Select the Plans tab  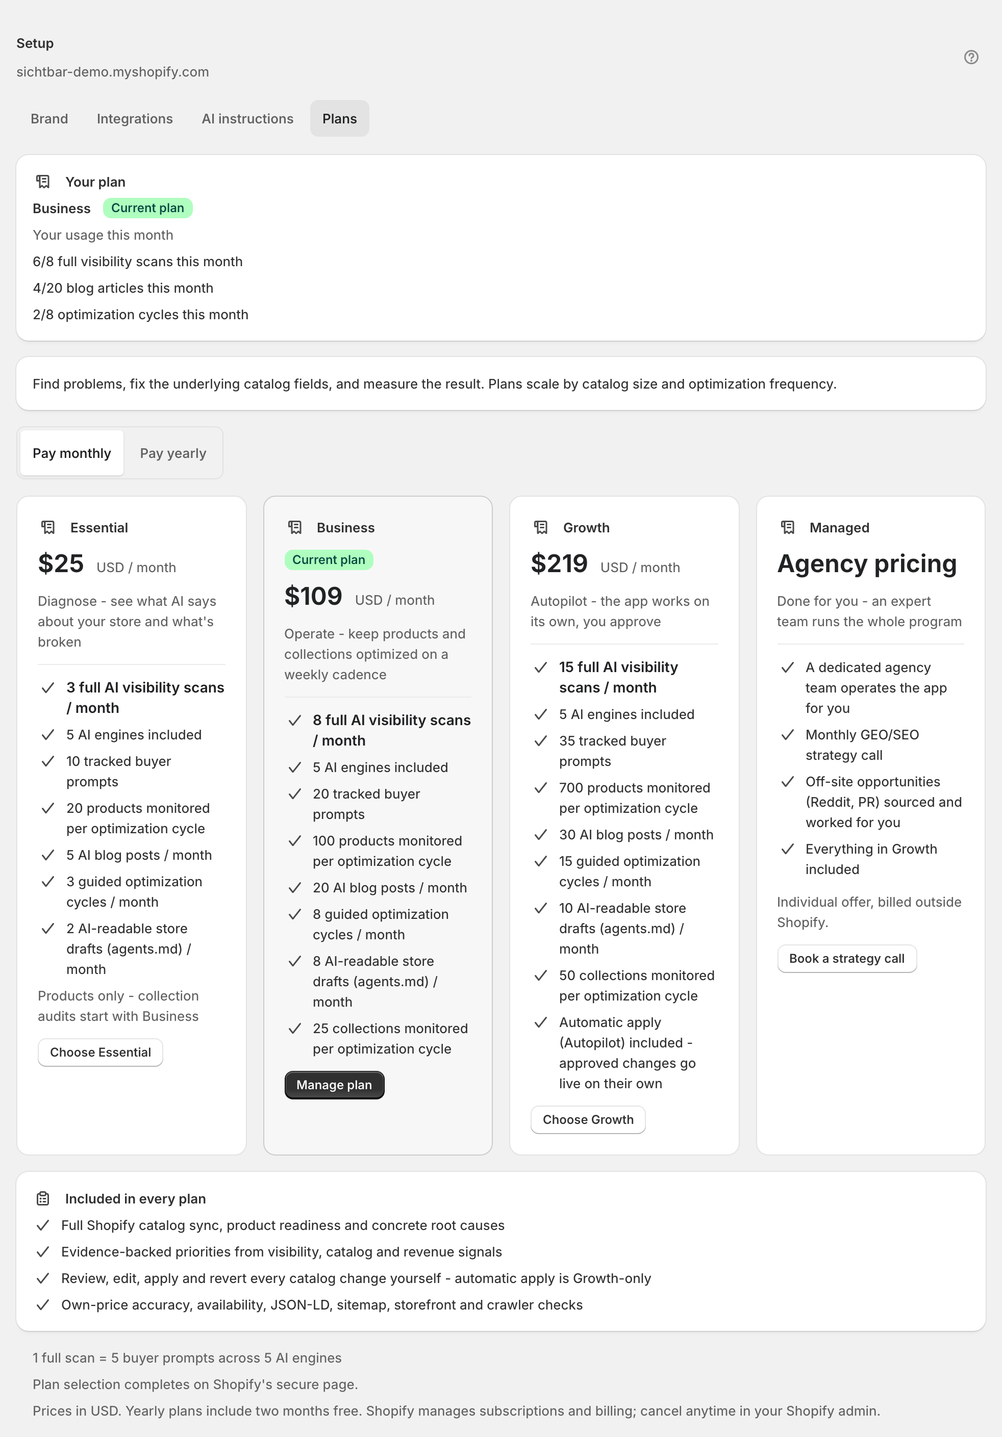(x=339, y=118)
